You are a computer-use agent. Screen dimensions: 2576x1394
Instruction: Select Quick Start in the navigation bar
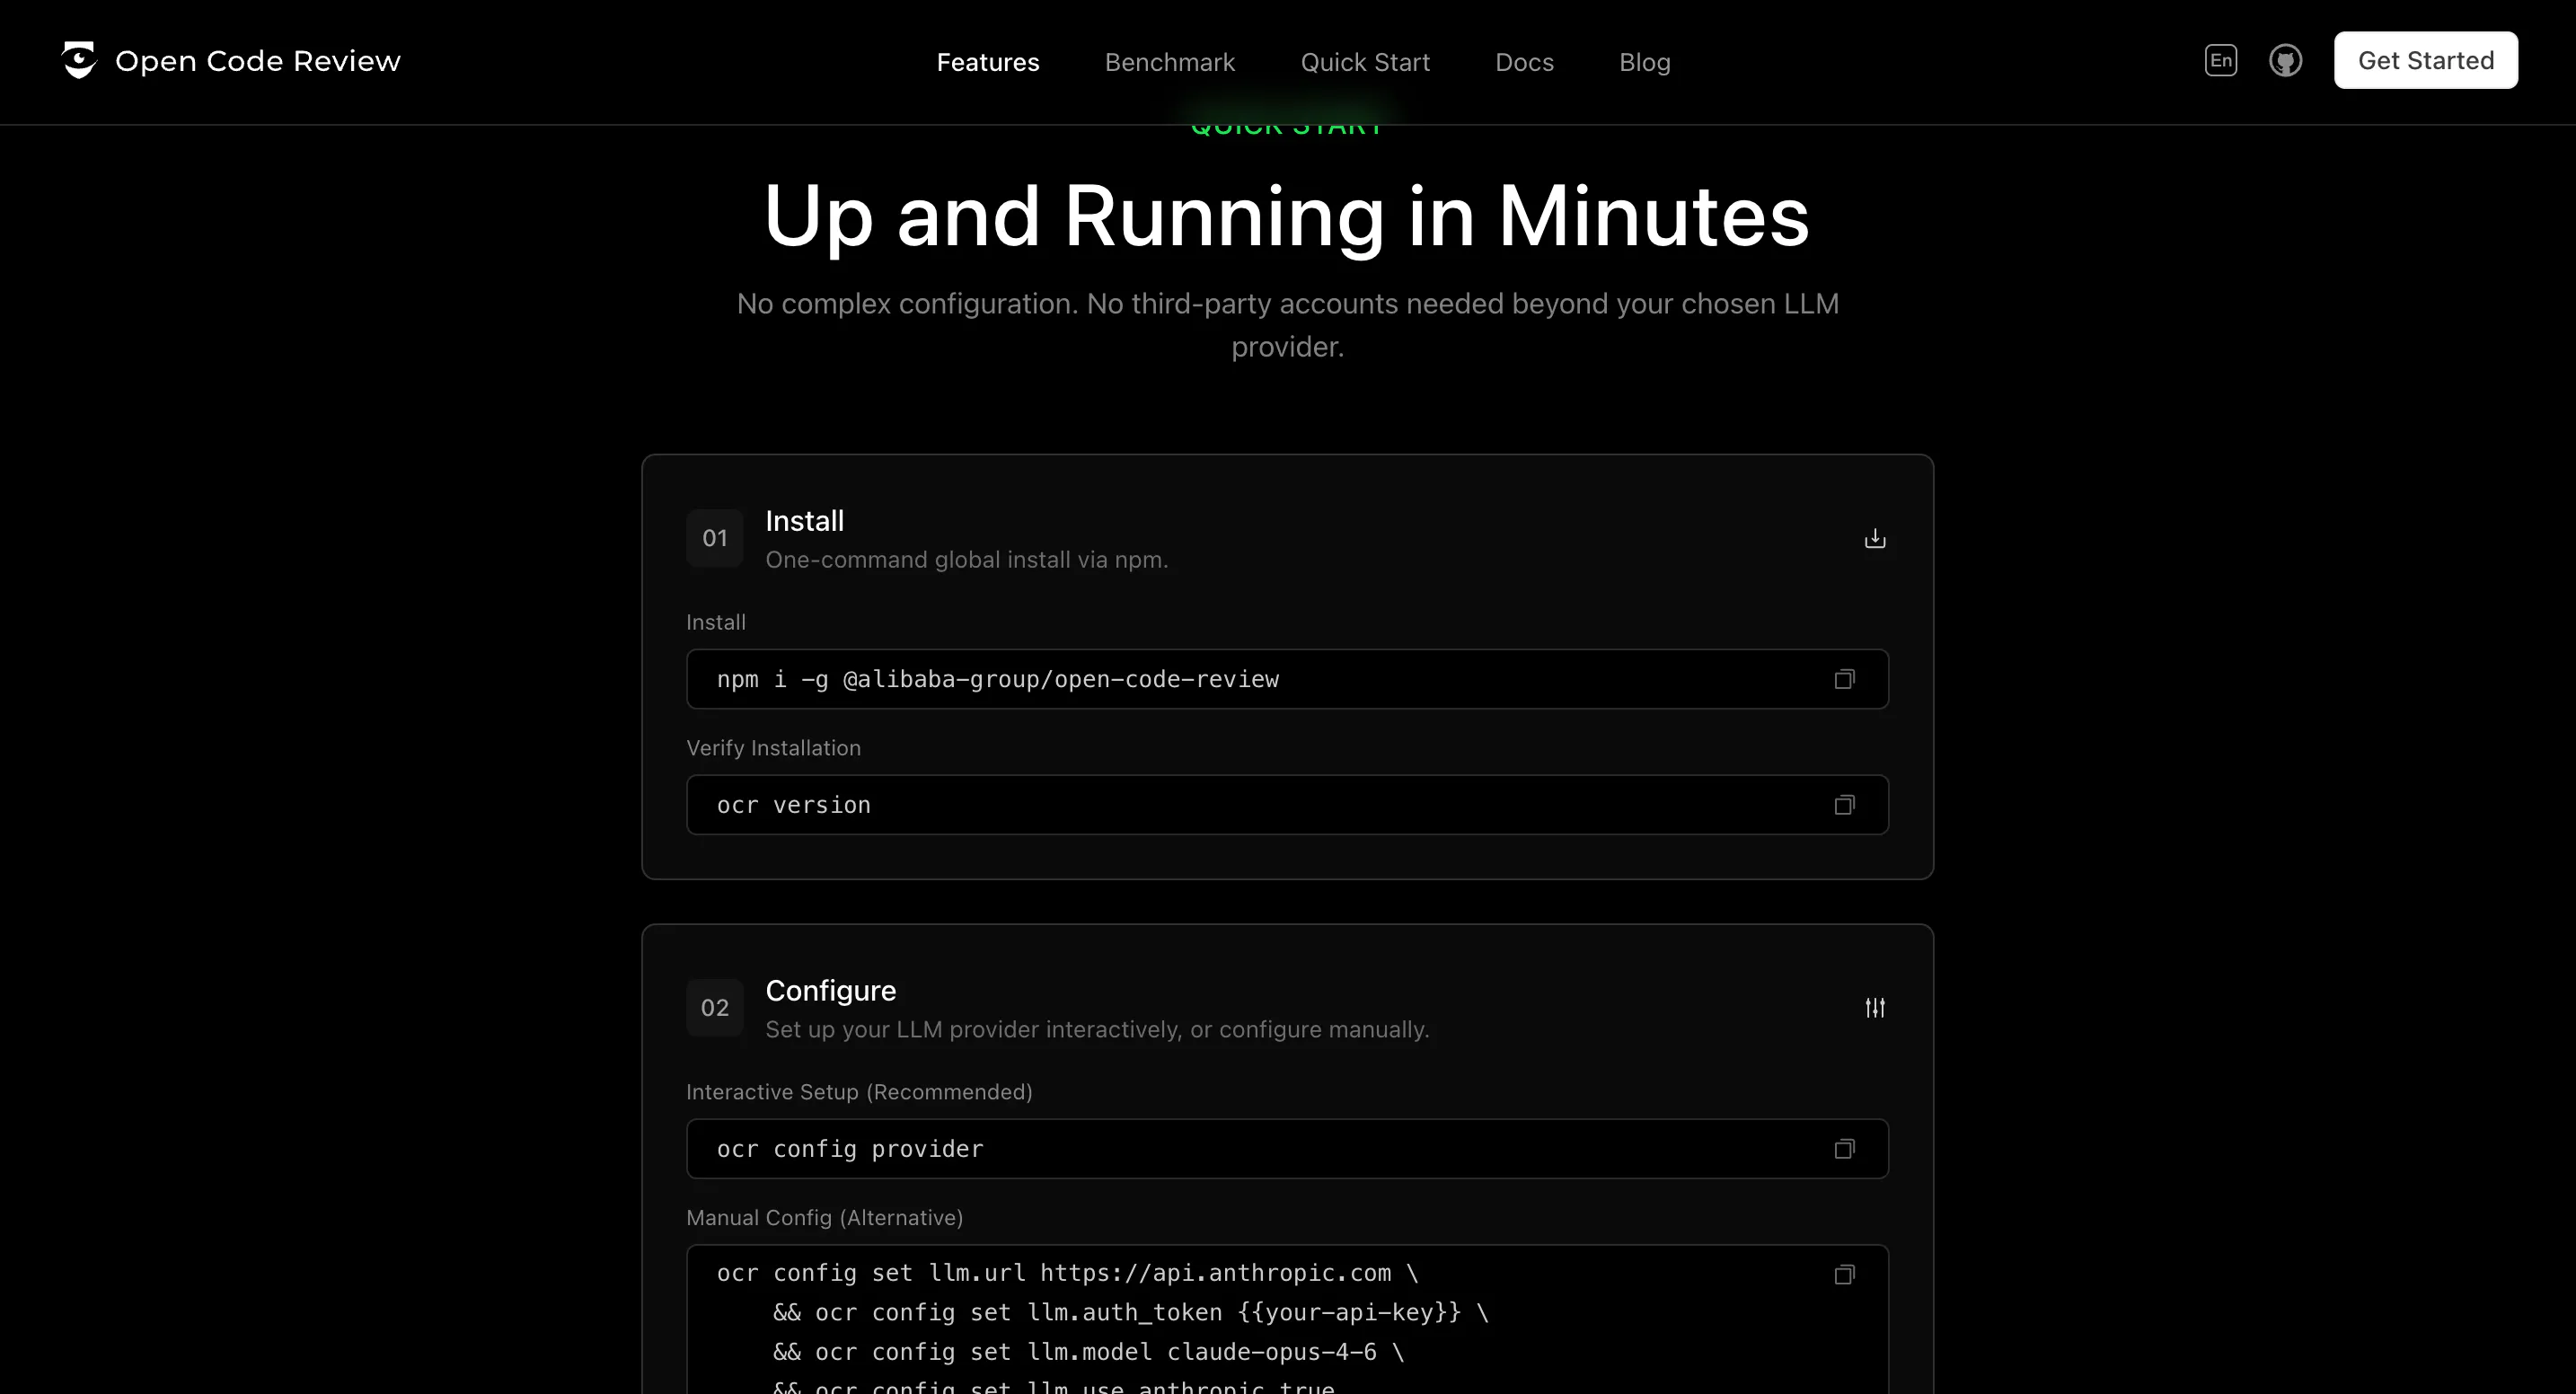click(1364, 62)
